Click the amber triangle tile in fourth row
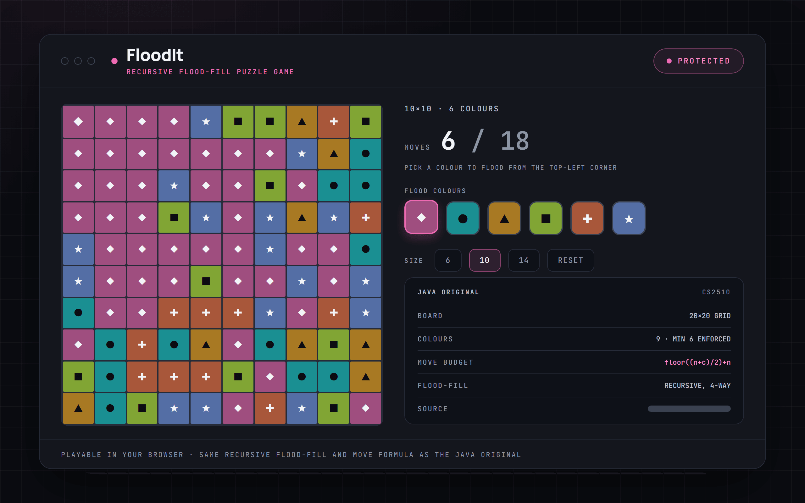 click(x=302, y=217)
